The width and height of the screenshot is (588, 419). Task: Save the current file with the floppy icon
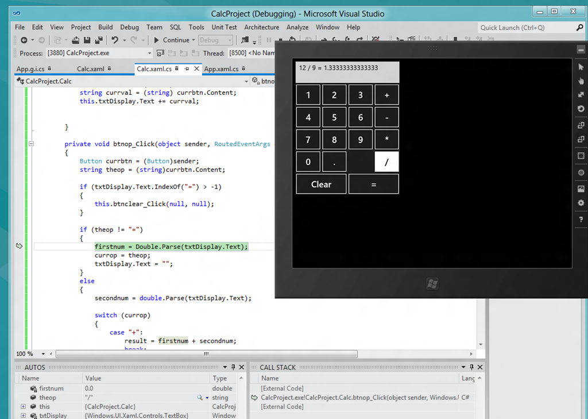click(x=87, y=40)
